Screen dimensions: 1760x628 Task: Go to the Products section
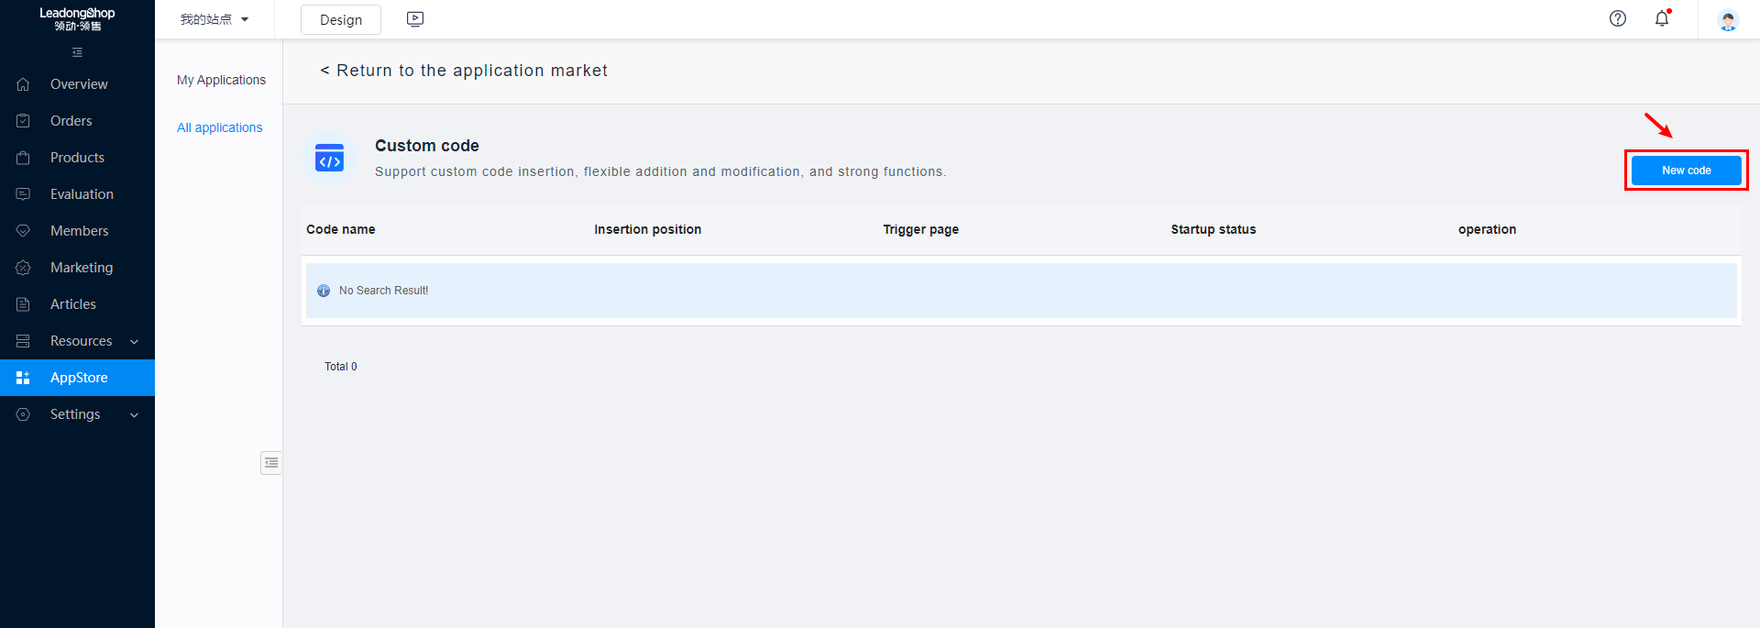[77, 158]
